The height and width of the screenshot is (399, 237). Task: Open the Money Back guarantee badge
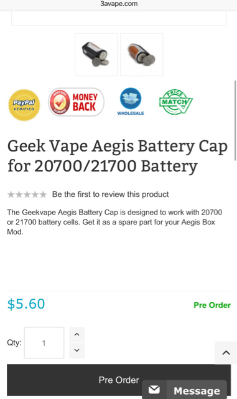(77, 102)
